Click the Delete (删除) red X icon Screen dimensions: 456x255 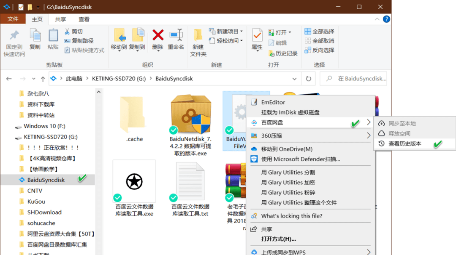click(x=158, y=35)
